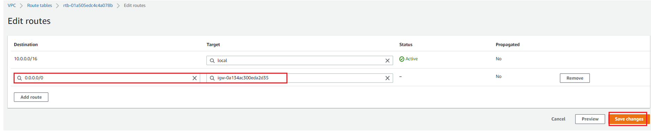Viewport: 651px width, 134px height.
Task: Open Route tables breadcrumb
Action: click(x=39, y=6)
